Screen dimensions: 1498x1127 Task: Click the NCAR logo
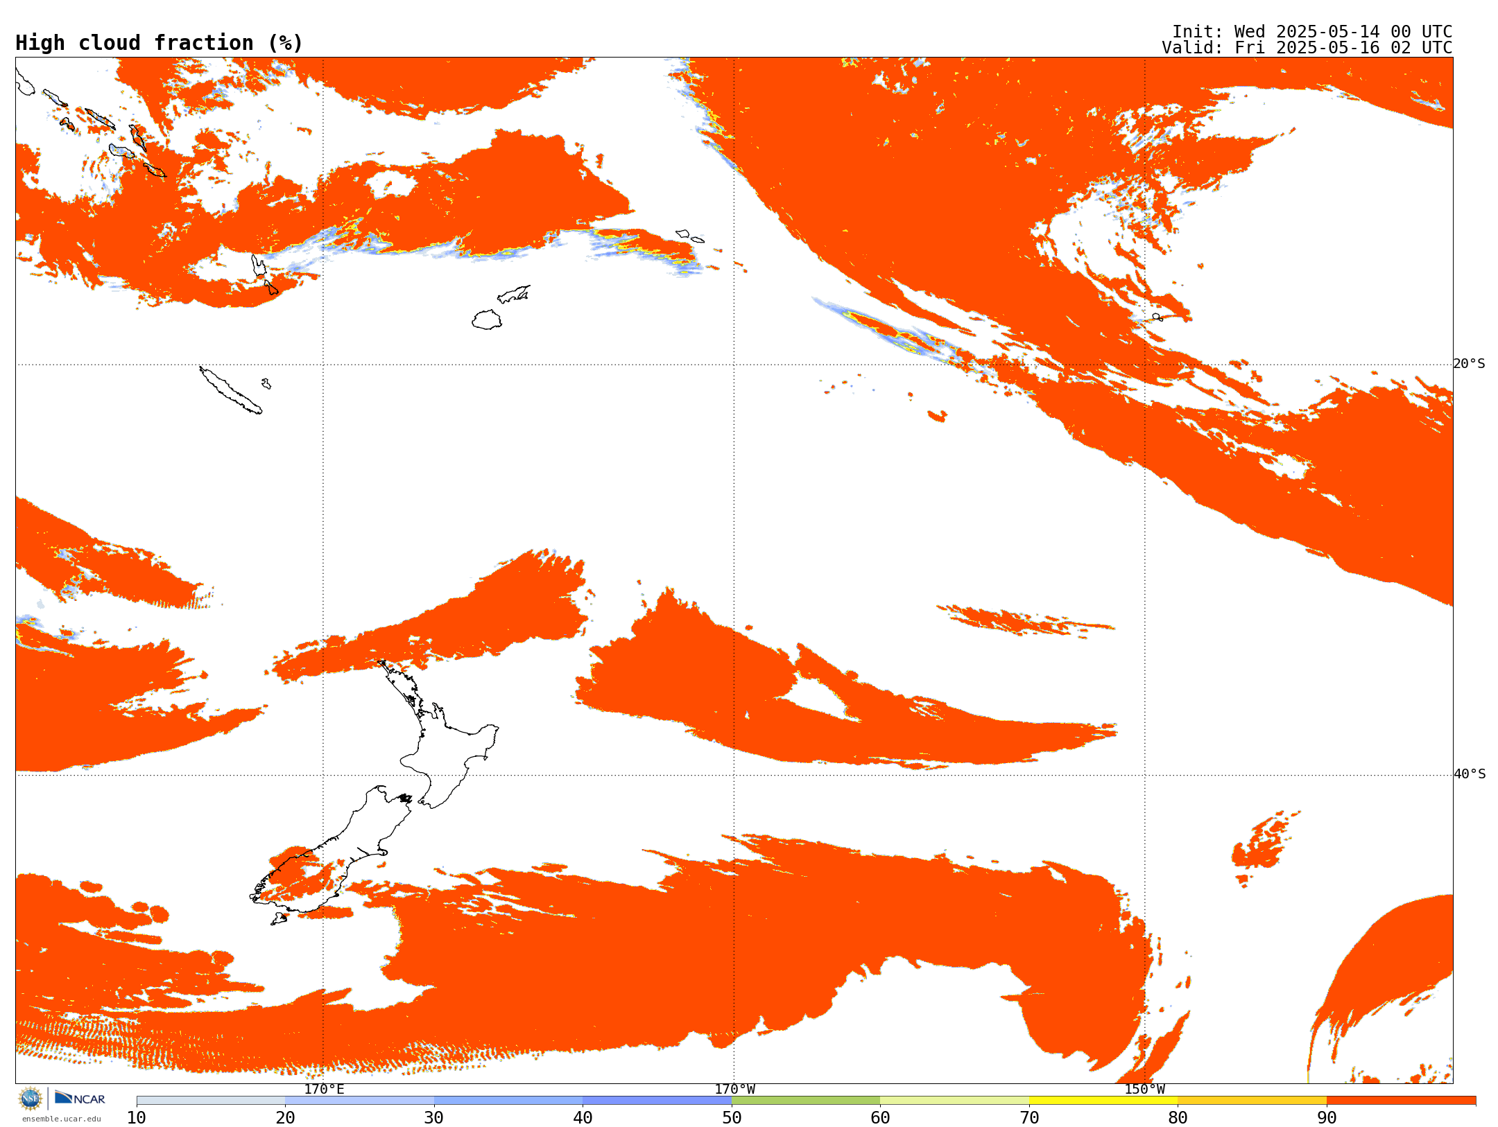coord(80,1099)
